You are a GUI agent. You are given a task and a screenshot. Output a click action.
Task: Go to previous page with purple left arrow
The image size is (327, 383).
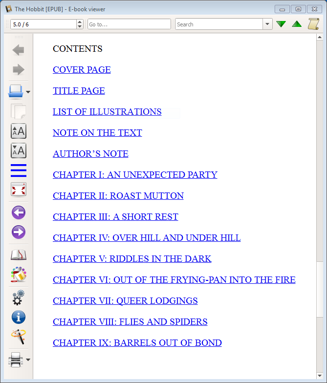(19, 212)
